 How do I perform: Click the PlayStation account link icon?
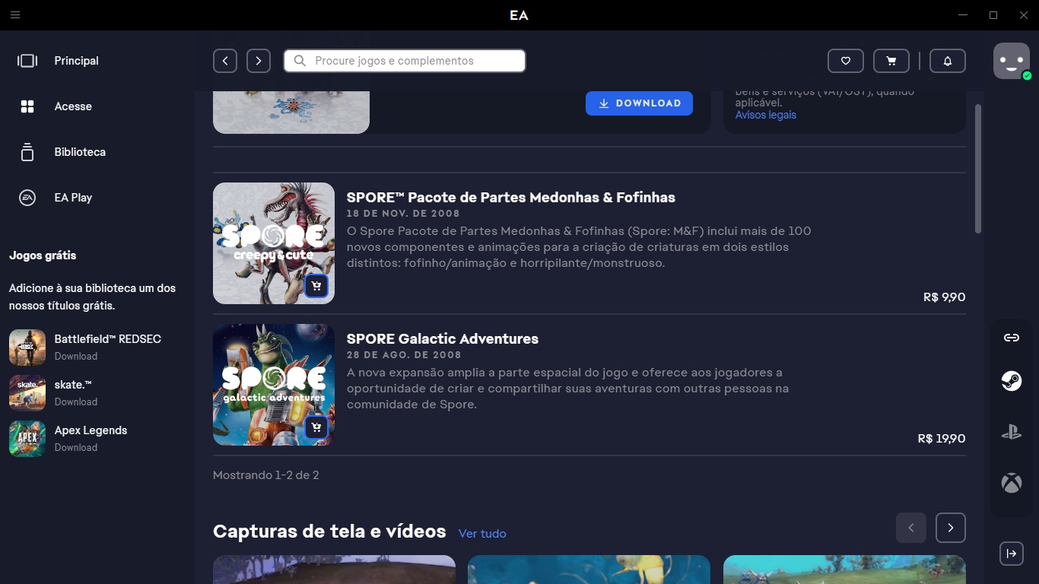(1011, 432)
